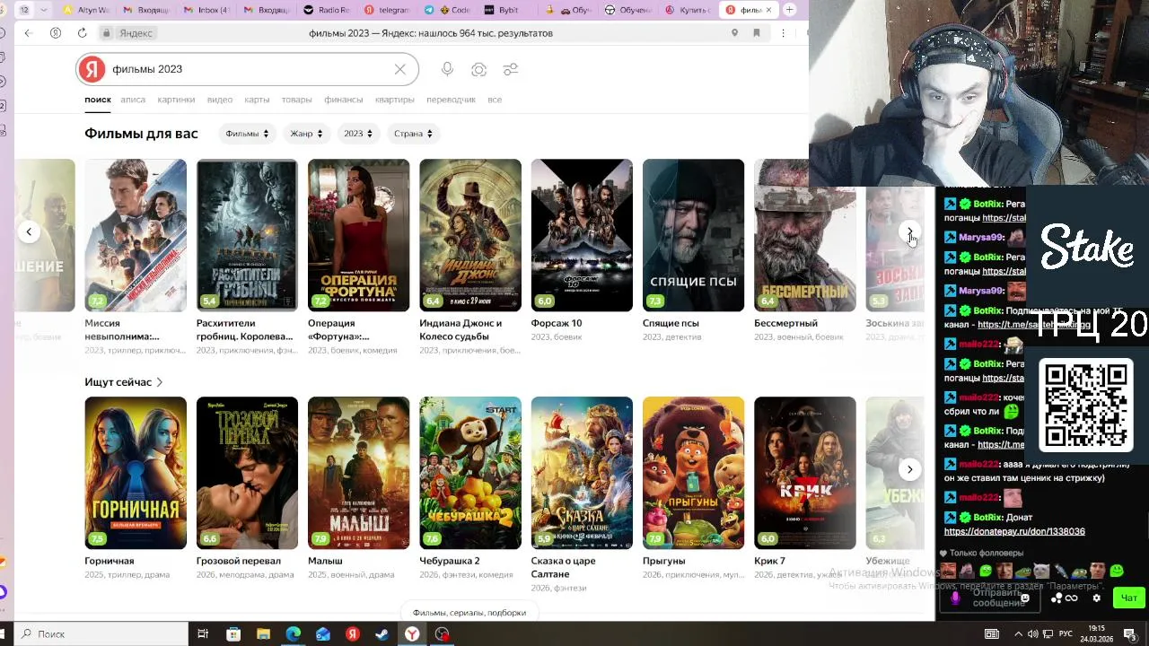Open the Малыш movie poster
The height and width of the screenshot is (646, 1149).
358,473
